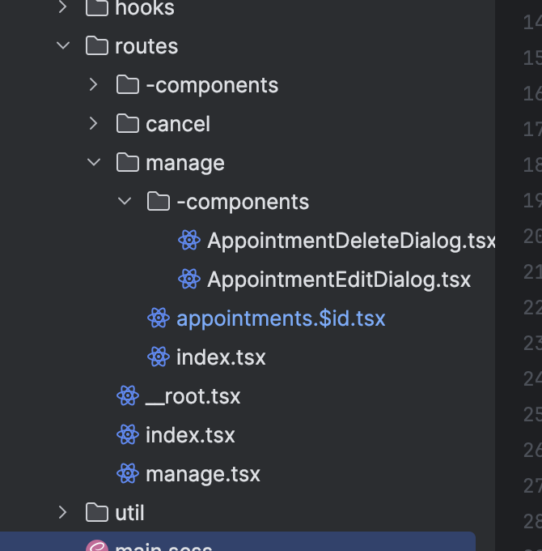Image resolution: width=542 pixels, height=551 pixels.
Task: Open the highlighted appointments.$id.tsx file
Action: (281, 318)
